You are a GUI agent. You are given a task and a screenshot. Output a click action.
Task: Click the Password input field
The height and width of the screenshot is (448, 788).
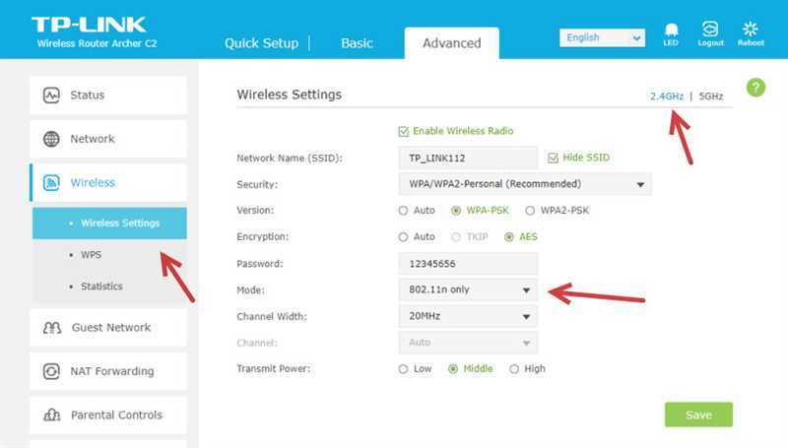(x=468, y=264)
